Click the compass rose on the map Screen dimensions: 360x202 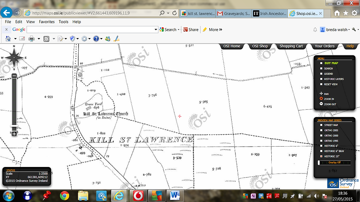coord(14,57)
